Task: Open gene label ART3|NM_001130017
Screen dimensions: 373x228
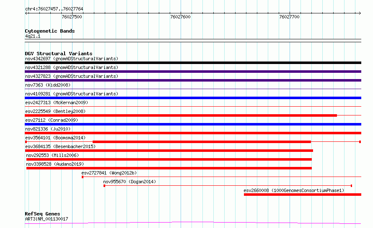Action: click(47, 219)
